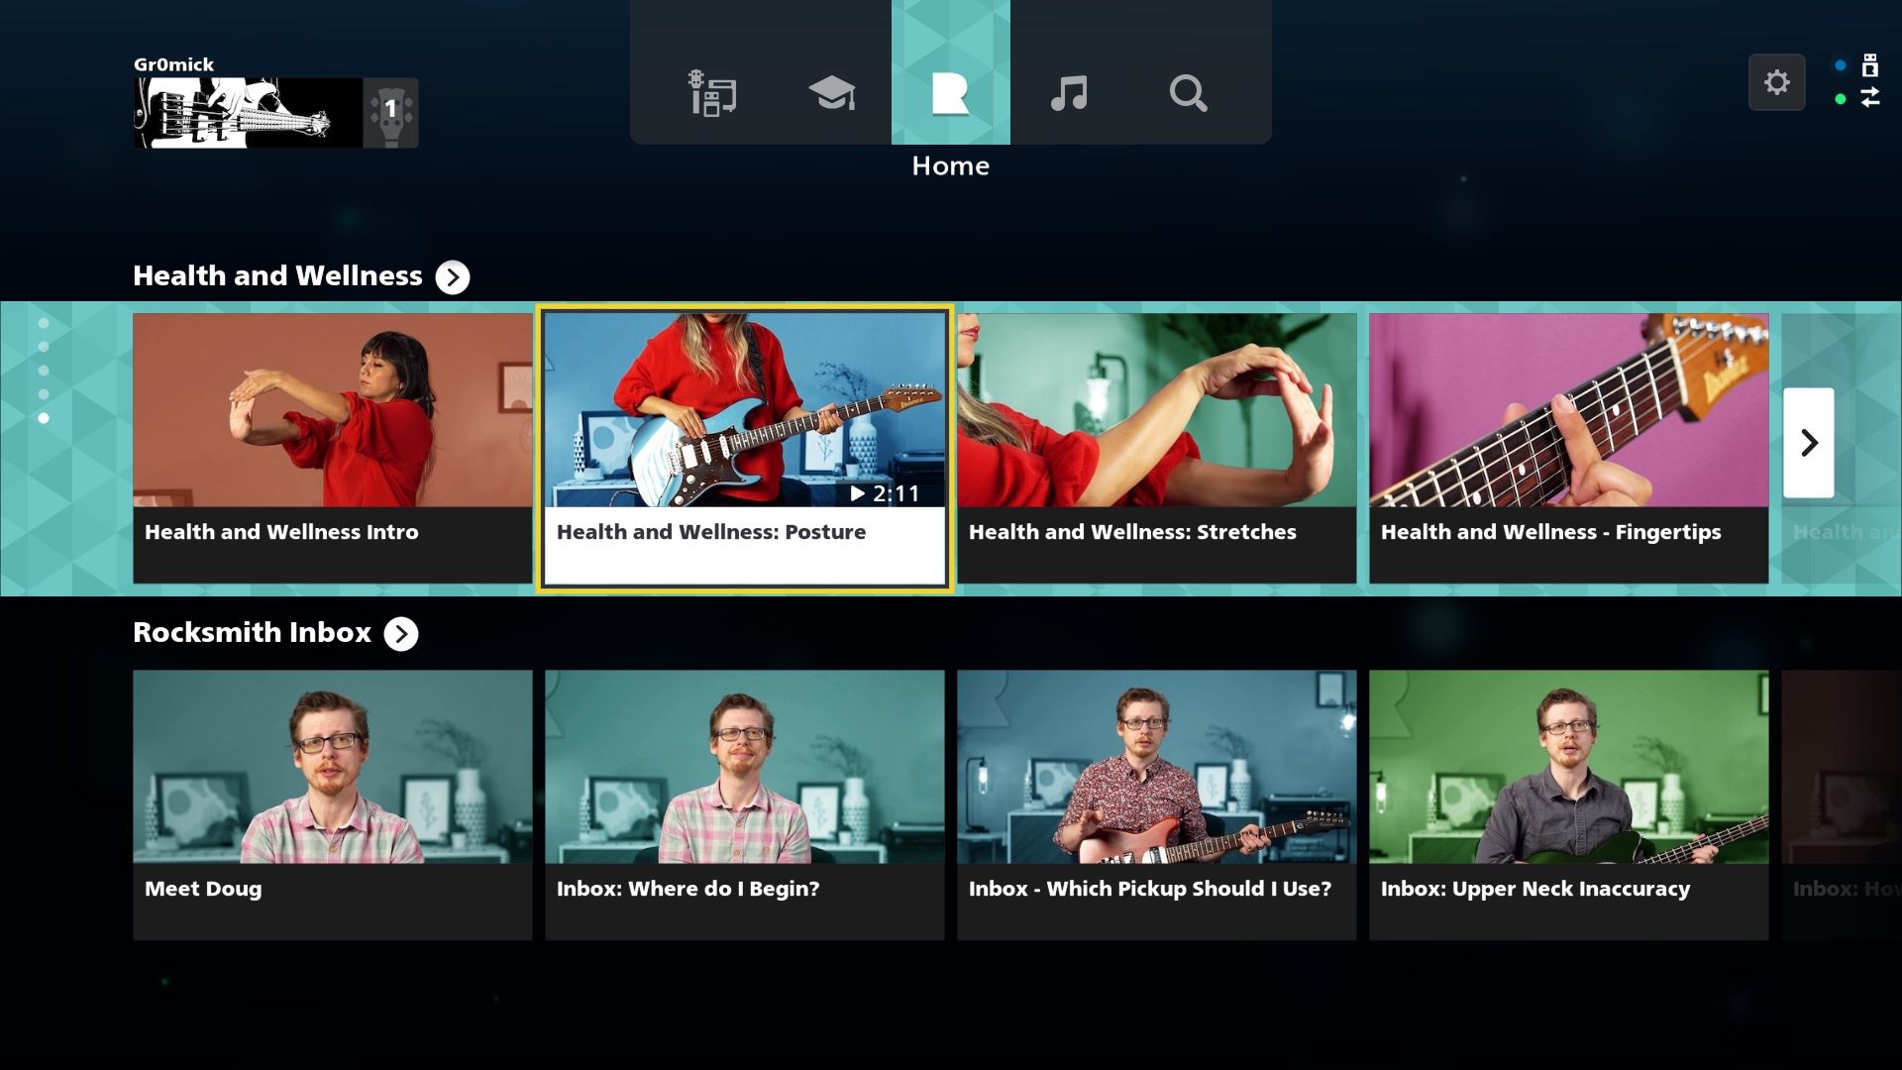The width and height of the screenshot is (1902, 1070).
Task: Open Health and Wellness - Fingertips video
Action: coord(1569,448)
